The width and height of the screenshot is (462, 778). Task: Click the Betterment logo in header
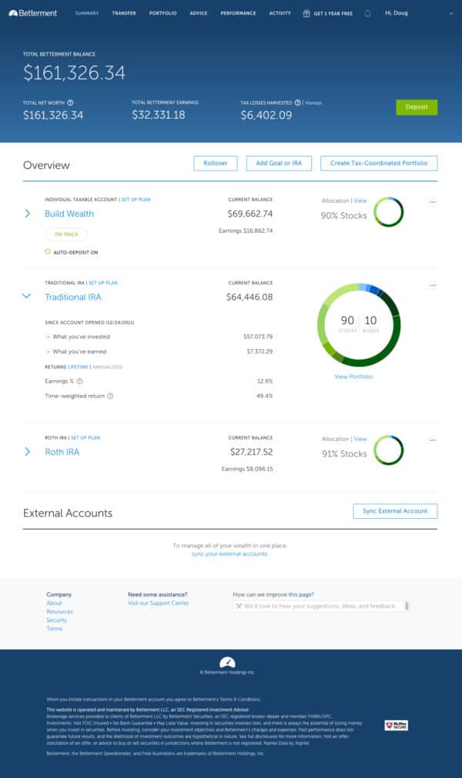(x=32, y=13)
